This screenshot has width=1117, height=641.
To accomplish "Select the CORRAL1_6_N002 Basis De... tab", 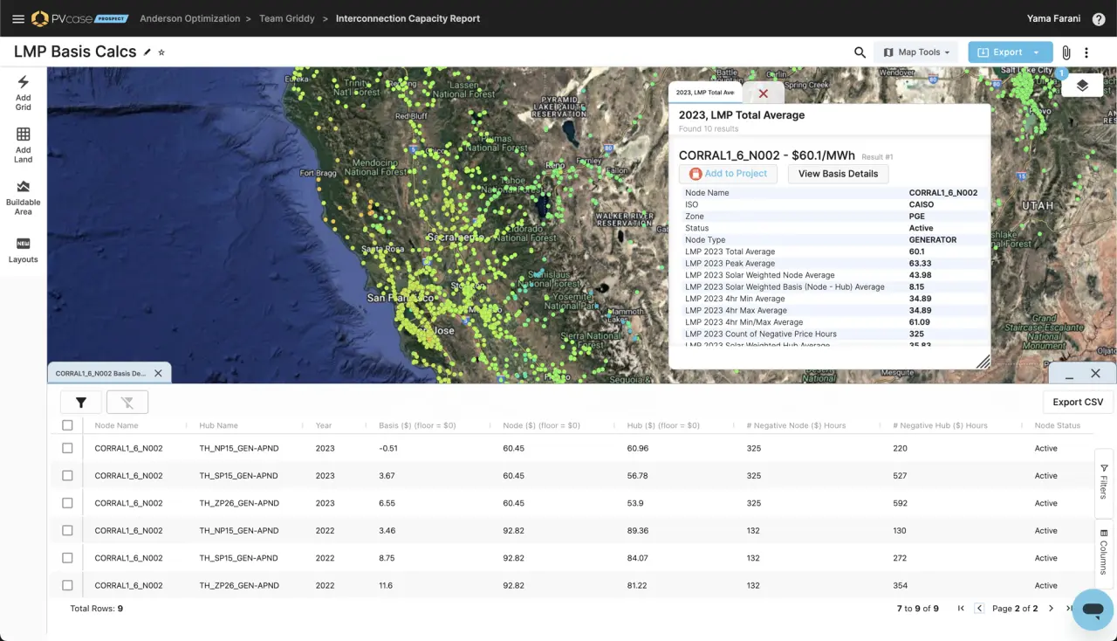I will coord(100,373).
